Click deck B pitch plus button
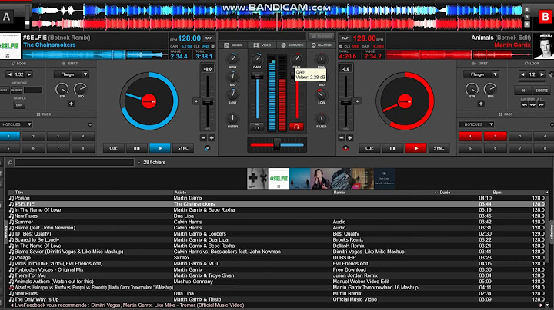 [350, 138]
